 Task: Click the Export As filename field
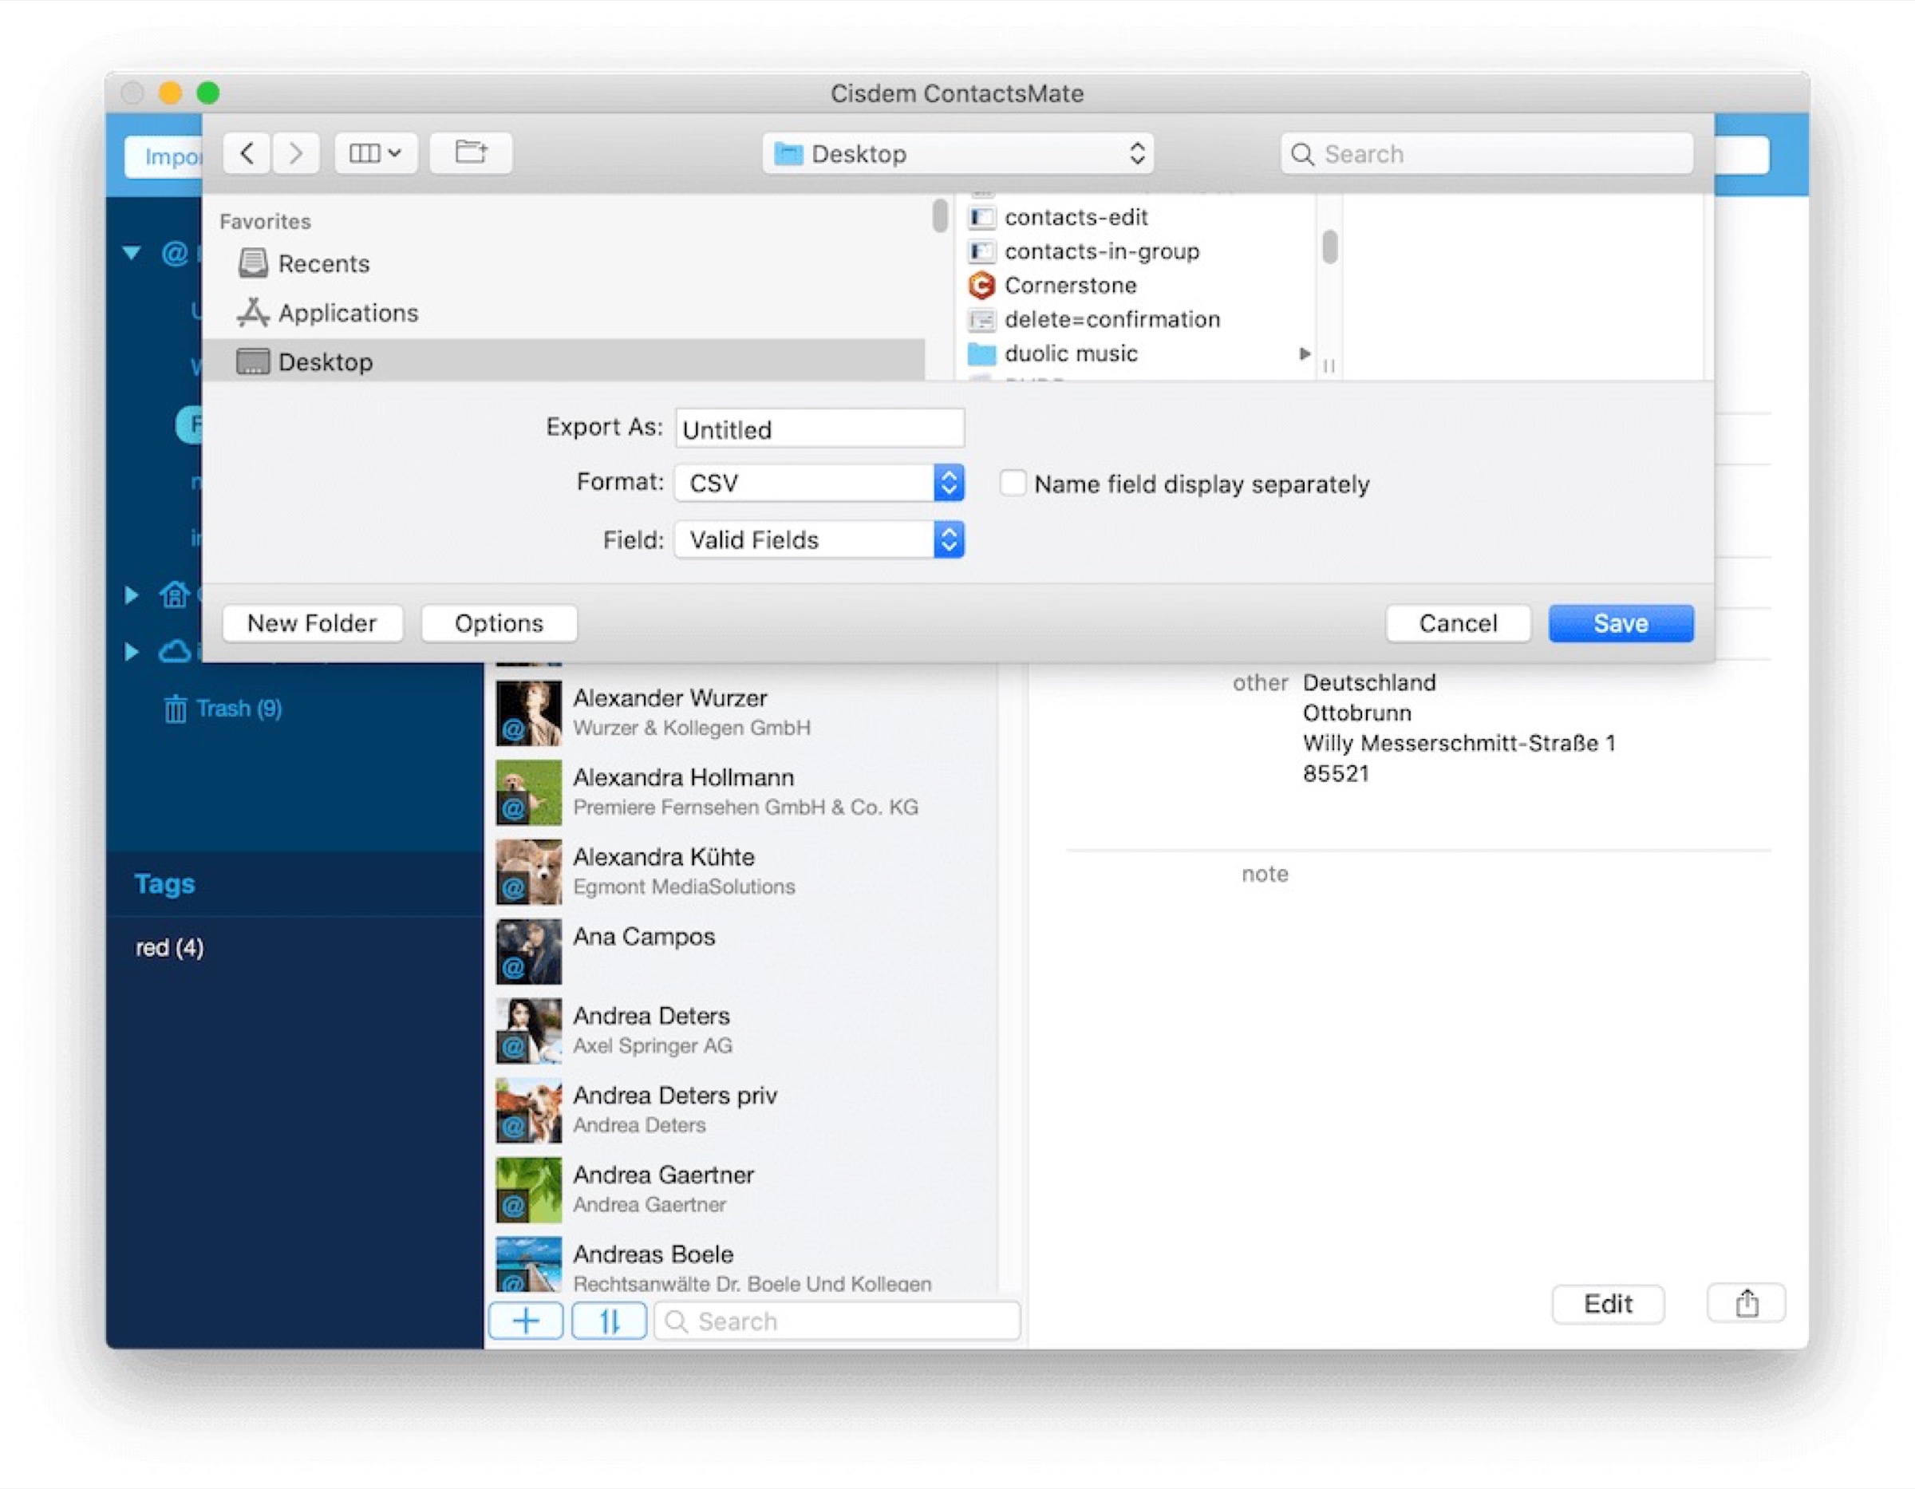819,429
